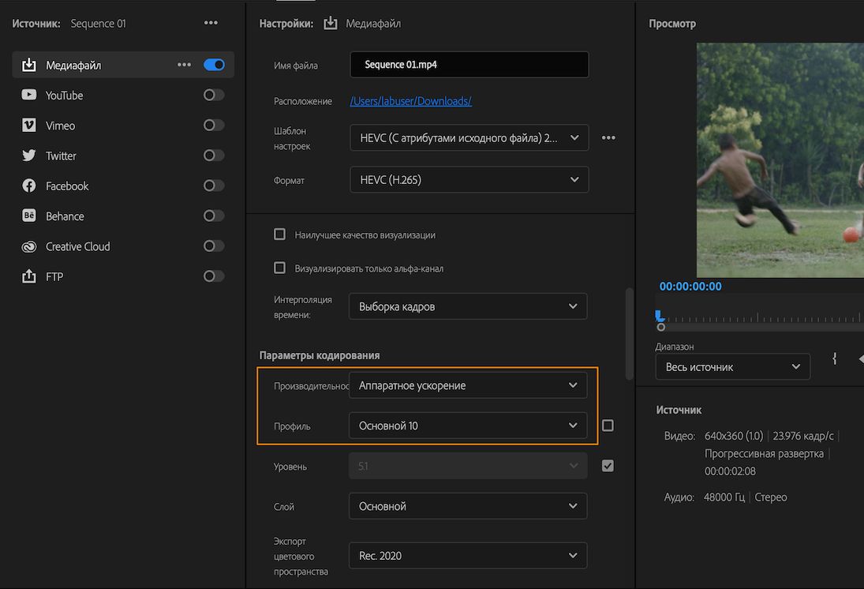
Task: Enable the YouTube export toggle
Action: click(214, 96)
